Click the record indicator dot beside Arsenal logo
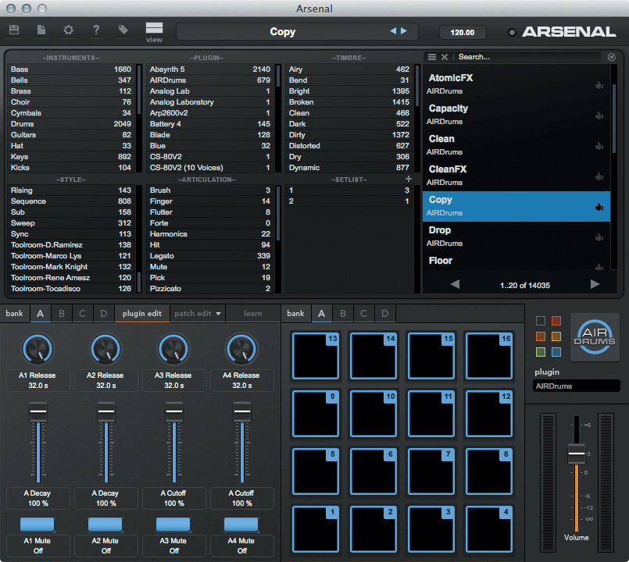The width and height of the screenshot is (629, 562). coord(512,33)
